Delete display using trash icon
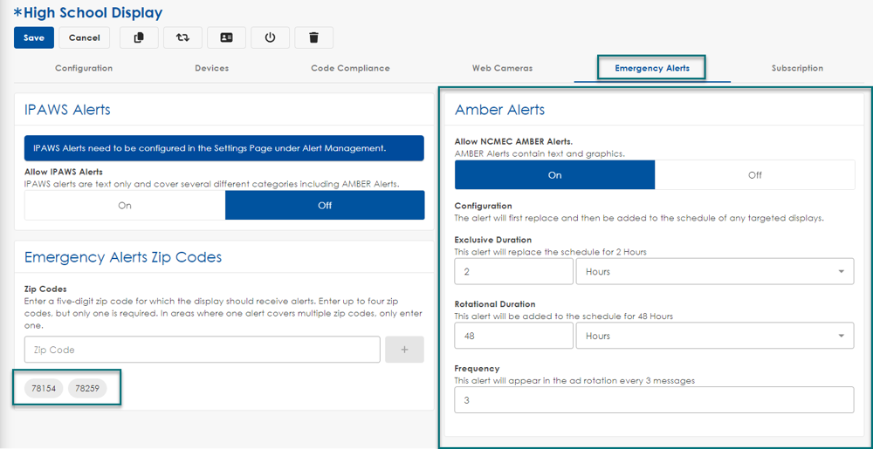 [x=313, y=37]
